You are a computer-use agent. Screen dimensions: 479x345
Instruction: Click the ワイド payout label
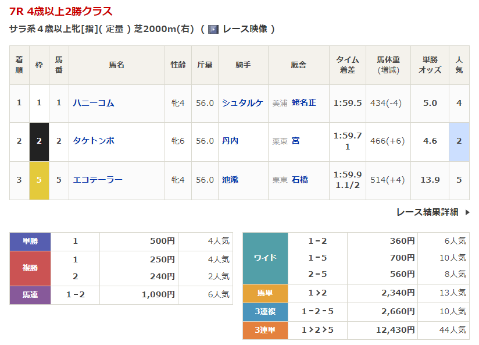(x=265, y=258)
